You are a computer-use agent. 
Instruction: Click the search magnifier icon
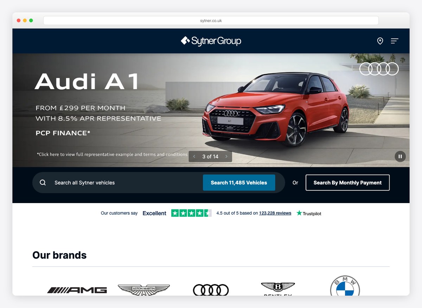[43, 183]
